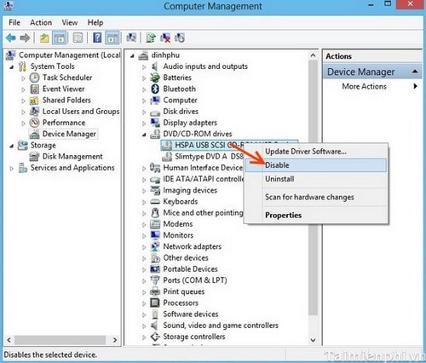Toggle the Show/Hide Action Pane toolbar icon
Viewport: 426px width, 363px height.
112,37
